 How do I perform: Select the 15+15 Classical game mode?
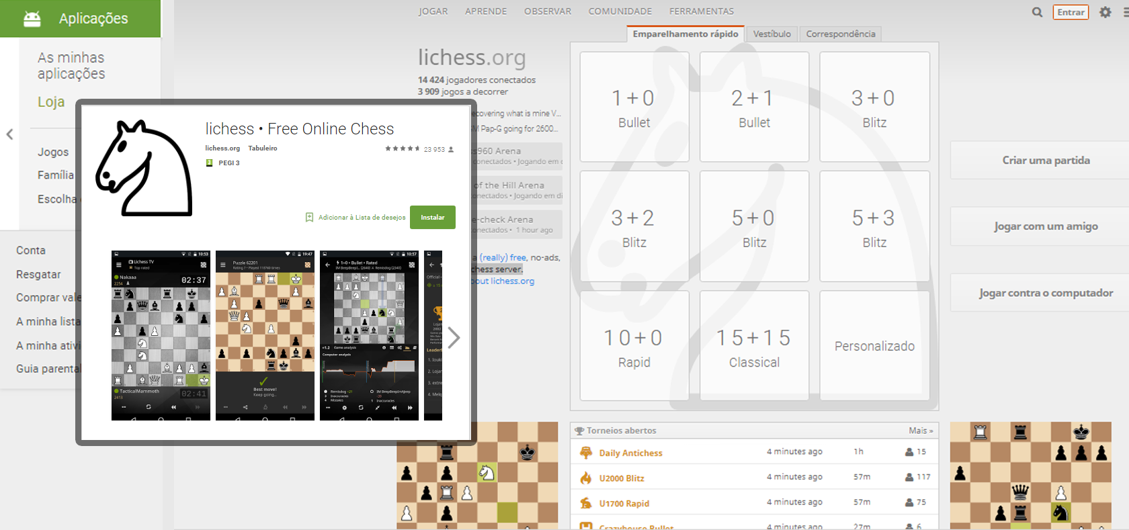point(754,346)
